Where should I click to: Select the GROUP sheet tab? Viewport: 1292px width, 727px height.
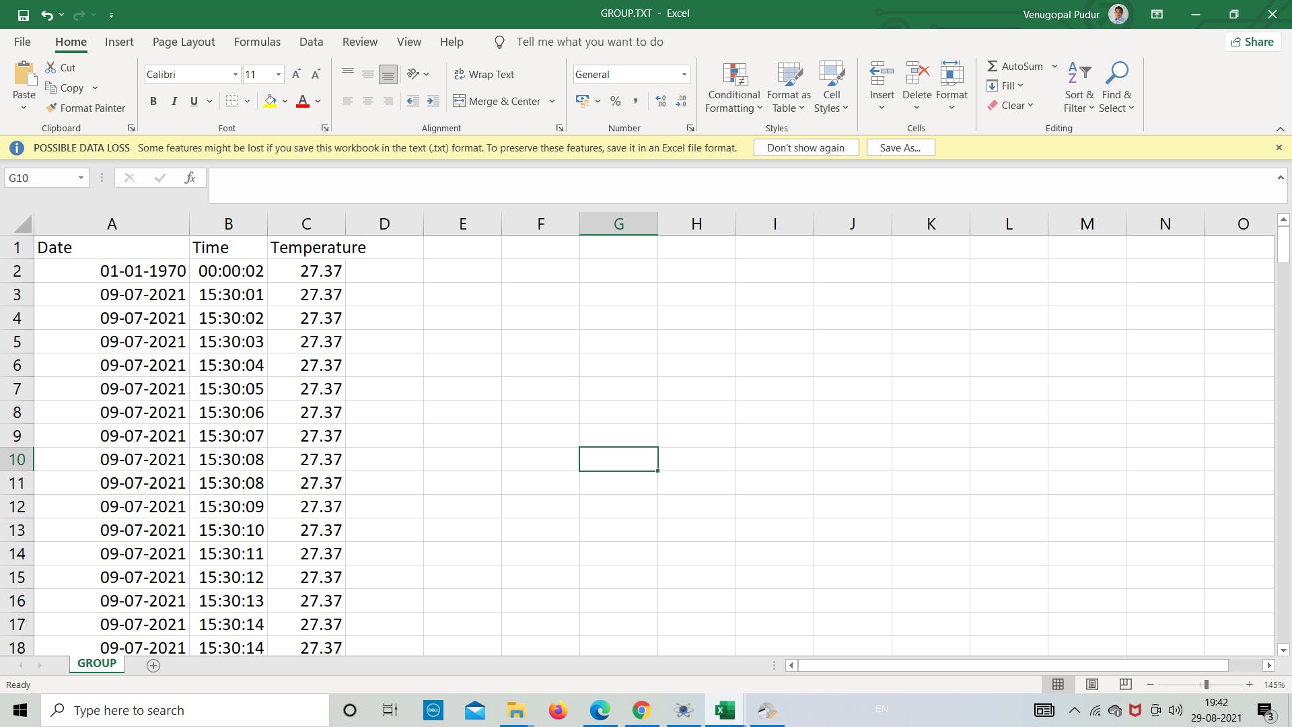pos(97,664)
